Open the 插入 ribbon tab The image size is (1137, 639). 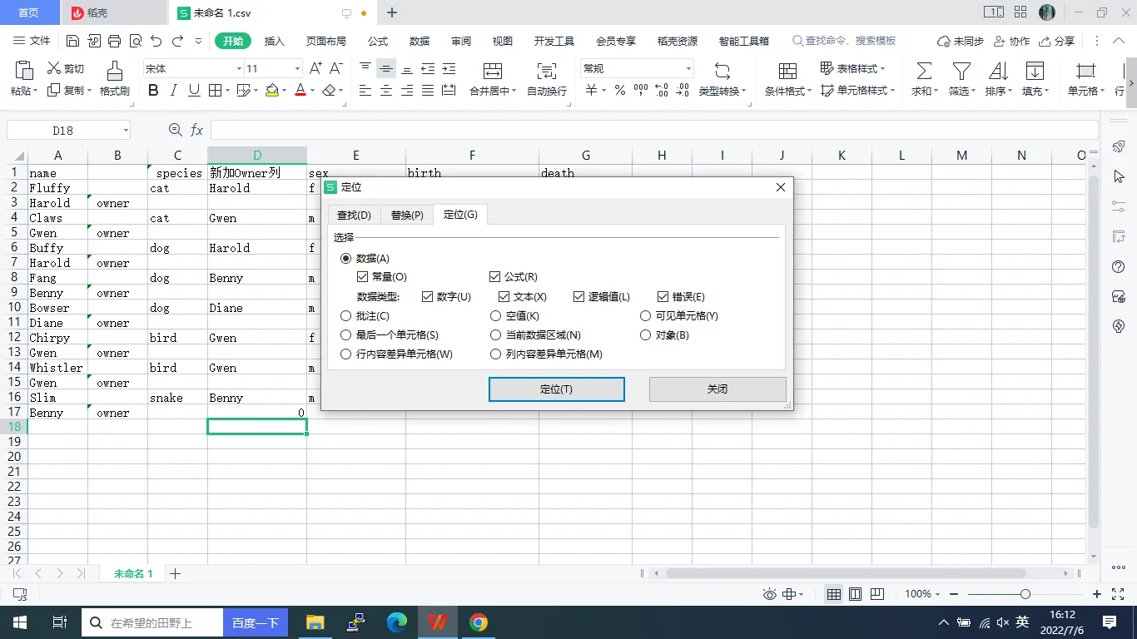coord(274,41)
